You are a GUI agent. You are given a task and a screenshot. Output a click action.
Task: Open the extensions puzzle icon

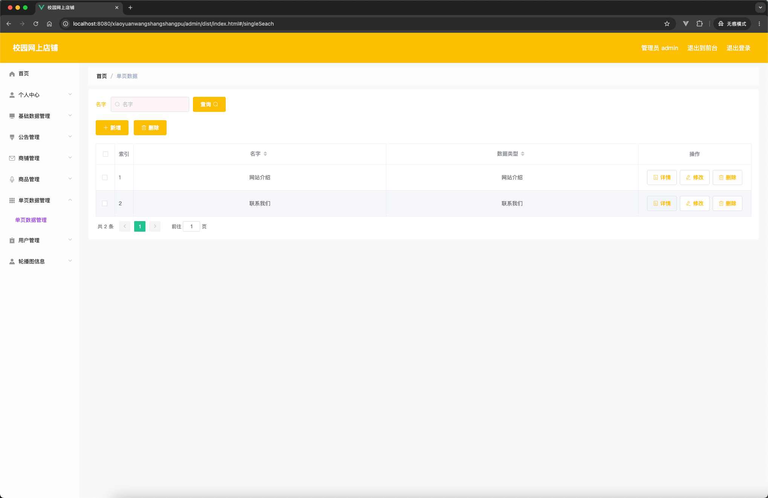(699, 24)
